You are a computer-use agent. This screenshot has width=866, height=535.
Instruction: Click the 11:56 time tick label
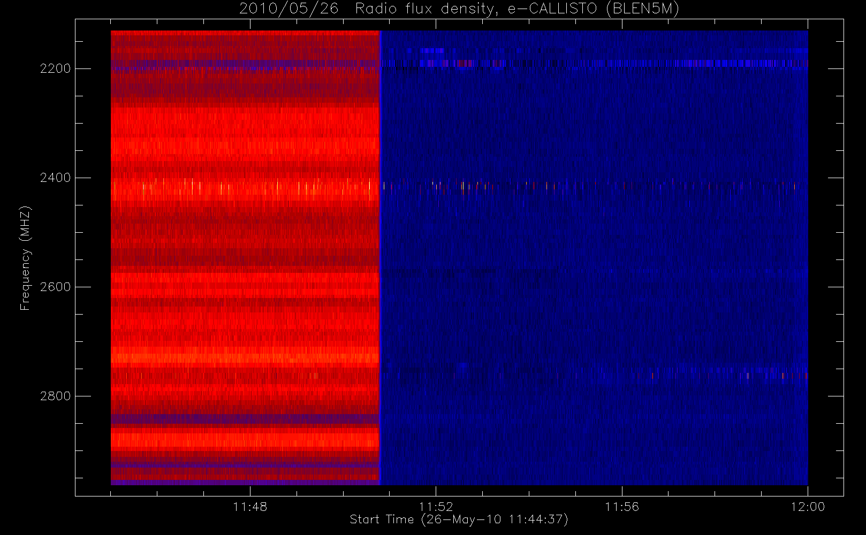(x=622, y=507)
